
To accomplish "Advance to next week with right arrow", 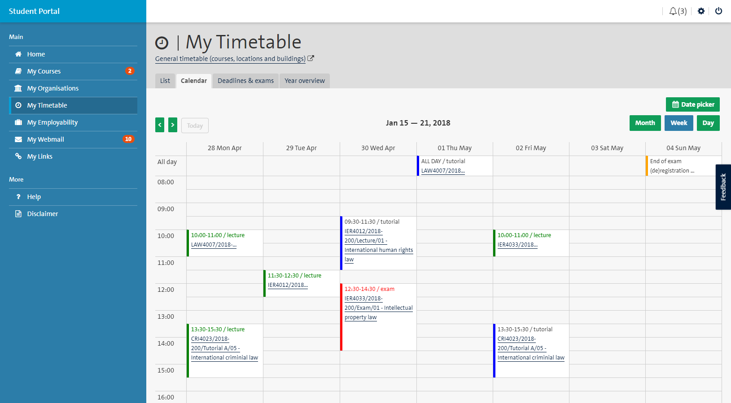I will (x=173, y=125).
